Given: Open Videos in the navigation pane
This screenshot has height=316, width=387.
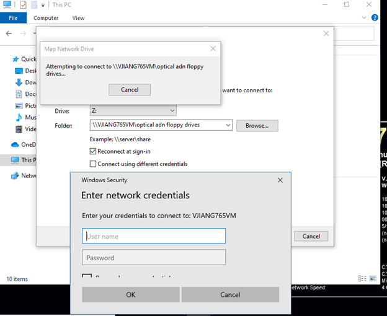Looking at the screenshot, I should coord(25,129).
